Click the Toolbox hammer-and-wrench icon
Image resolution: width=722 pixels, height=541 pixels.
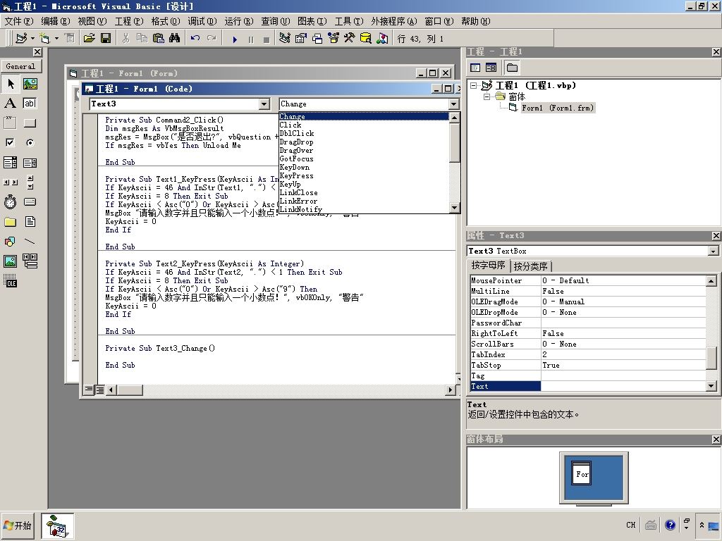tap(350, 38)
